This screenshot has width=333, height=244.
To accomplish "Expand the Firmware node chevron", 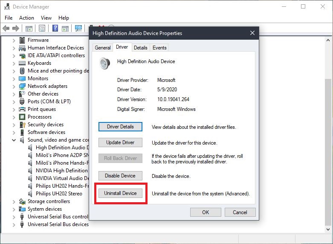I will pos(14,41).
